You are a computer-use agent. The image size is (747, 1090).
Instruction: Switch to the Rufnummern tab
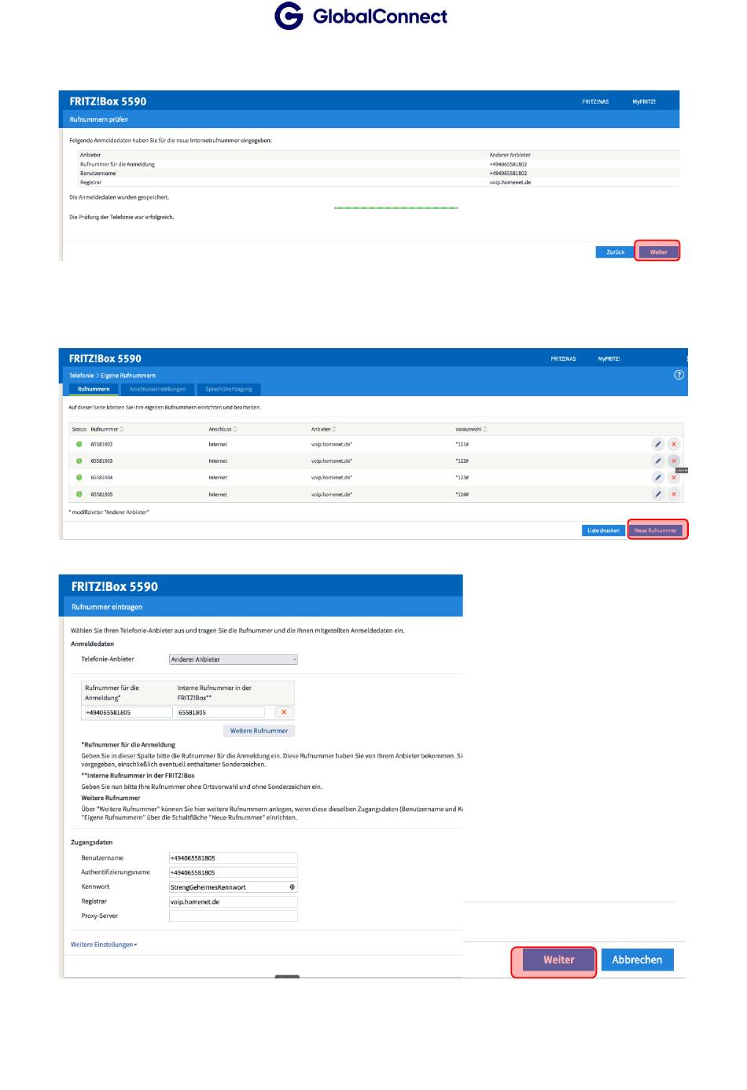pyautogui.click(x=94, y=389)
